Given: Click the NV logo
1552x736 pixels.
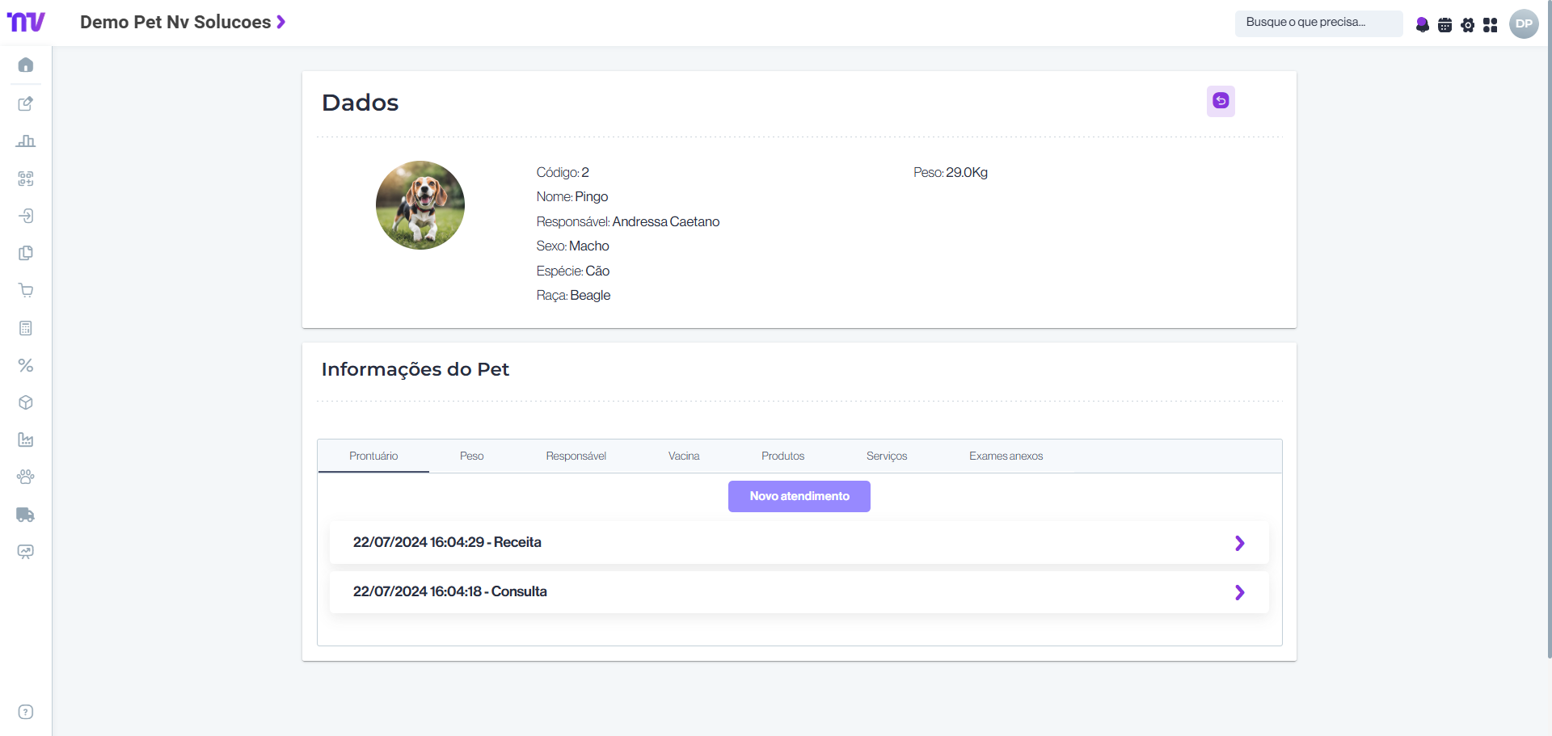Looking at the screenshot, I should (x=26, y=22).
